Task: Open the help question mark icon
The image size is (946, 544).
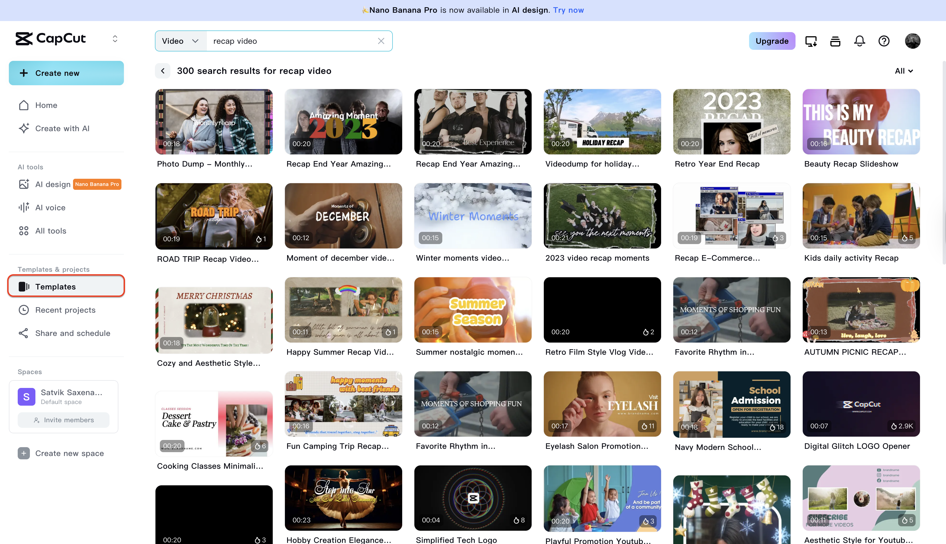Action: tap(884, 41)
